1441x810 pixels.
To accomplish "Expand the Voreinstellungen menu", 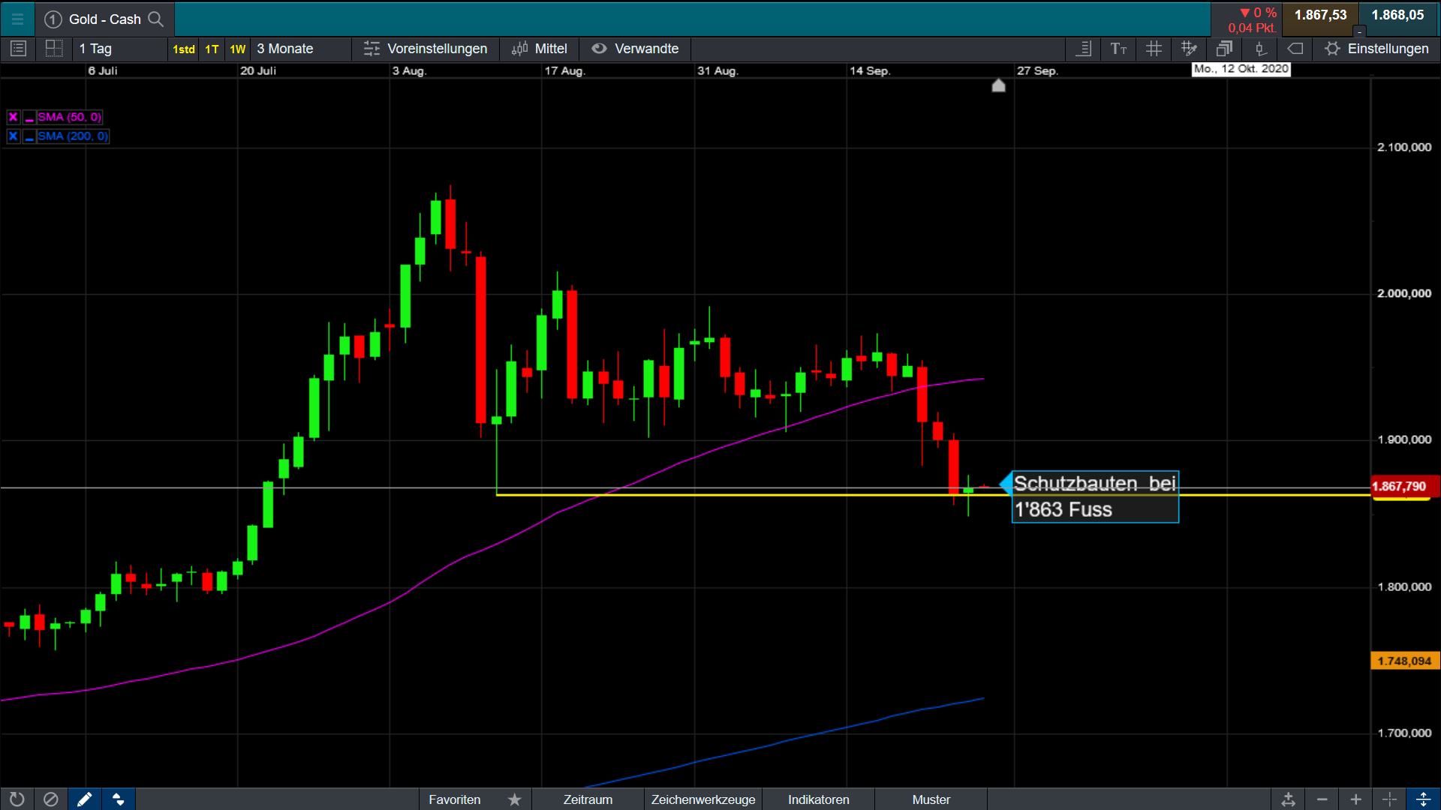I will pyautogui.click(x=426, y=49).
